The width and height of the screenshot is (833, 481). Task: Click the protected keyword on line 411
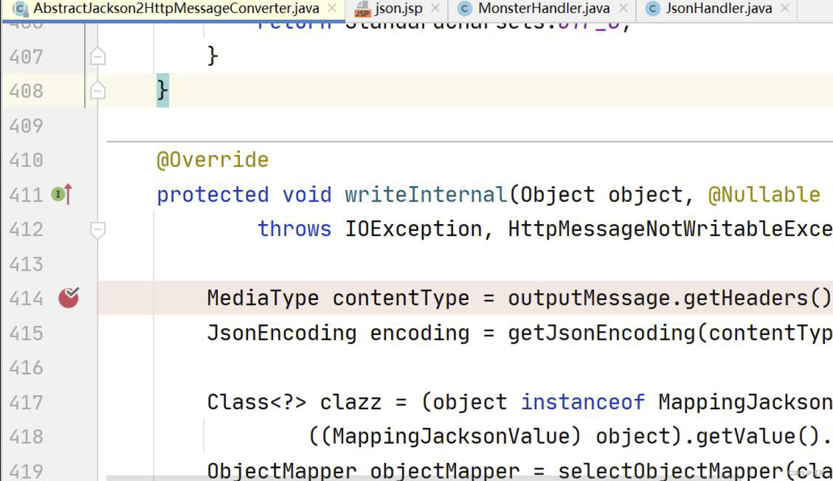tap(212, 194)
